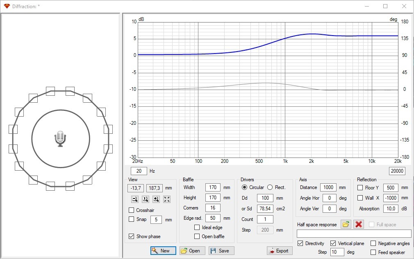This screenshot has height=259, width=414.
Task: Click the Angle Hor input field
Action: (x=329, y=198)
